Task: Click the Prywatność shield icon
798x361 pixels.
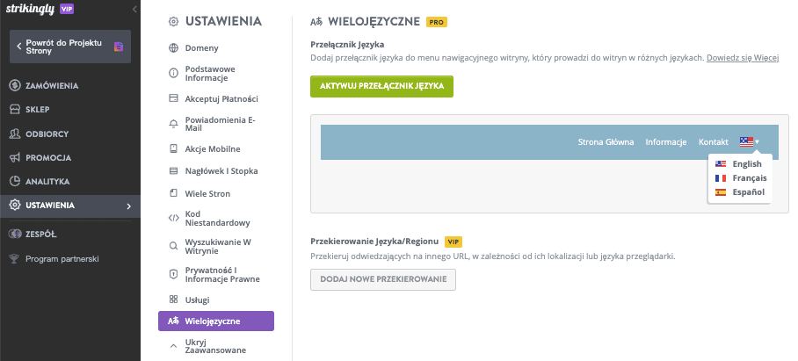Action: click(173, 274)
